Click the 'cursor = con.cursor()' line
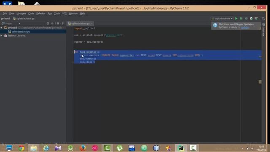The image size is (270, 152). pyautogui.click(x=89, y=42)
